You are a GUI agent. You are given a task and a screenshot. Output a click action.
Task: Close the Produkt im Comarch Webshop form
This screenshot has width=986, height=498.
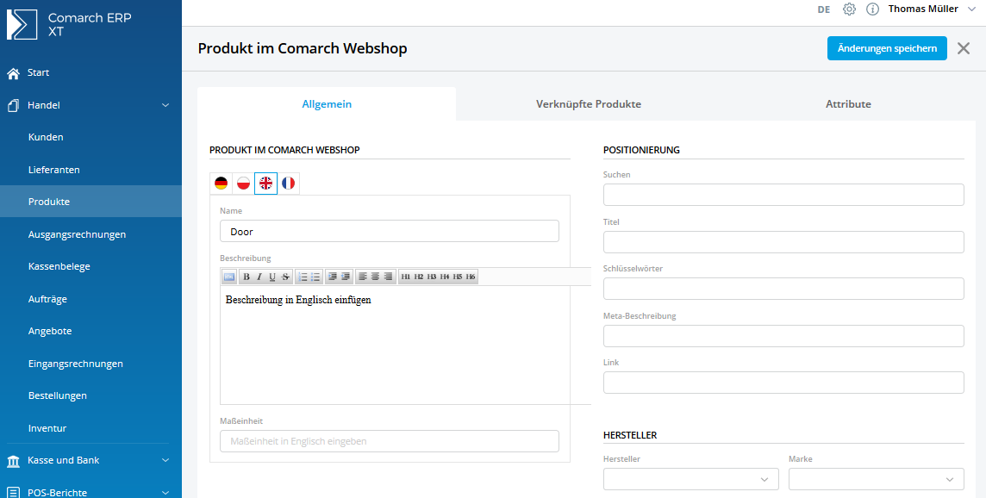point(964,48)
